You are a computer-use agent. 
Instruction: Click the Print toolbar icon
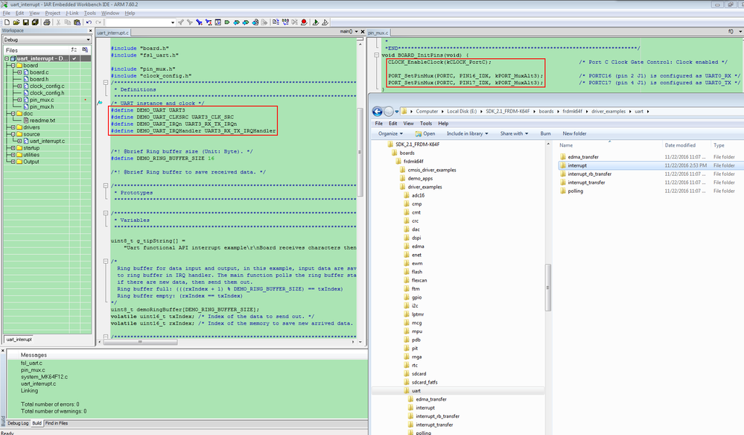coord(45,22)
